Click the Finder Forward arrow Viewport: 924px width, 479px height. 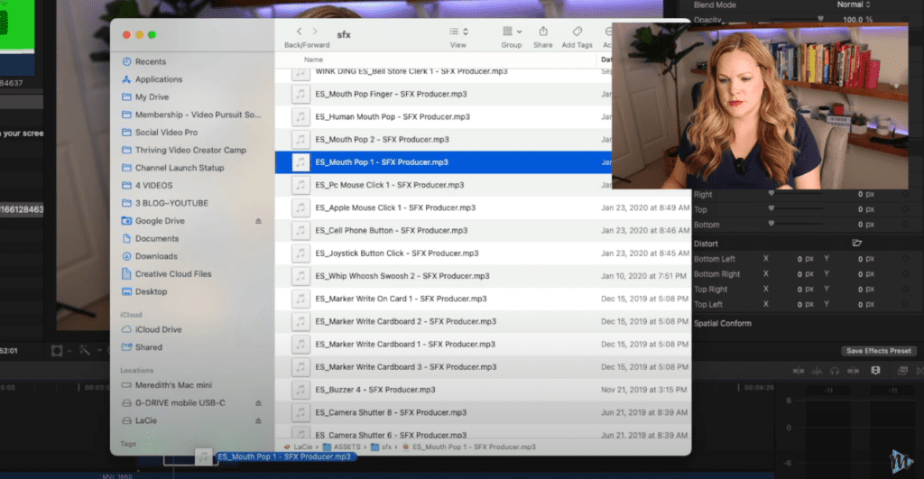(x=315, y=32)
